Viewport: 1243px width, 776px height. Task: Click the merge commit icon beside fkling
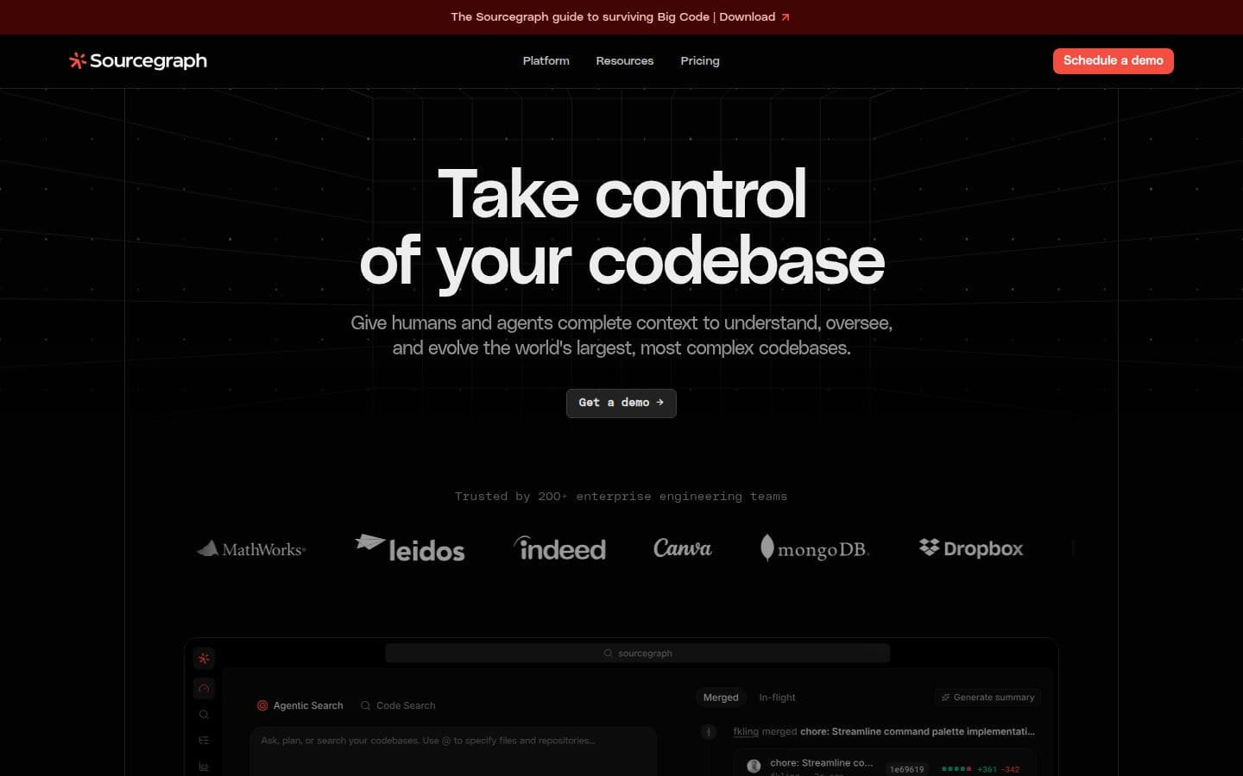pos(709,732)
